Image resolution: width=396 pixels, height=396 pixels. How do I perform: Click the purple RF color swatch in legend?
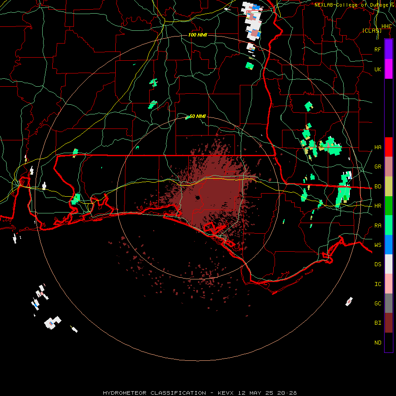click(x=389, y=49)
